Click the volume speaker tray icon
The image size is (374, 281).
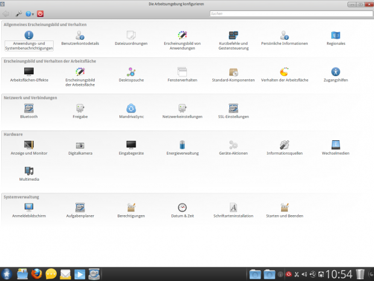click(x=305, y=274)
